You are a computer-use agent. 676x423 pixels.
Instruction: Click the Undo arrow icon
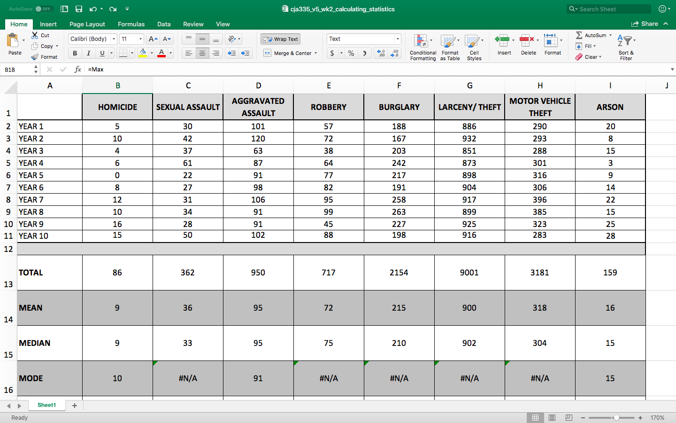93,9
